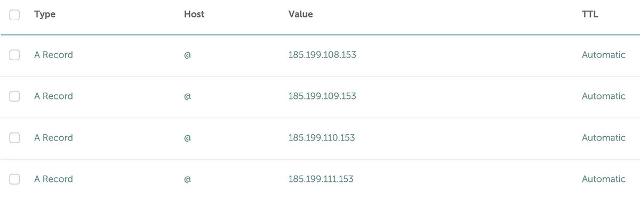The width and height of the screenshot is (640, 199).
Task: Edit the value 185.199.110.153
Action: pyautogui.click(x=322, y=138)
